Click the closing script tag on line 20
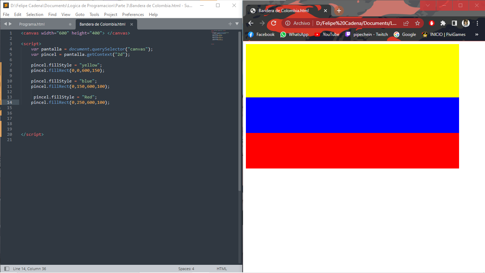Image resolution: width=485 pixels, height=273 pixels. click(x=32, y=134)
